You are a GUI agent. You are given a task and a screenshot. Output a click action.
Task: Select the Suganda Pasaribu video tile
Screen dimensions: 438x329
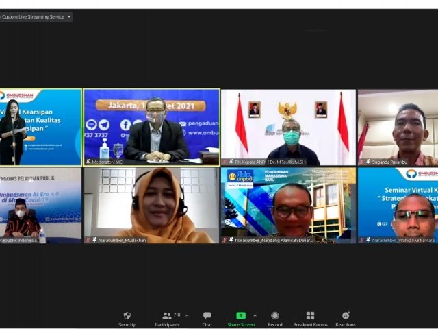pyautogui.click(x=398, y=127)
